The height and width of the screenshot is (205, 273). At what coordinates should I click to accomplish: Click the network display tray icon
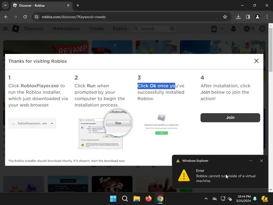[x=223, y=199]
